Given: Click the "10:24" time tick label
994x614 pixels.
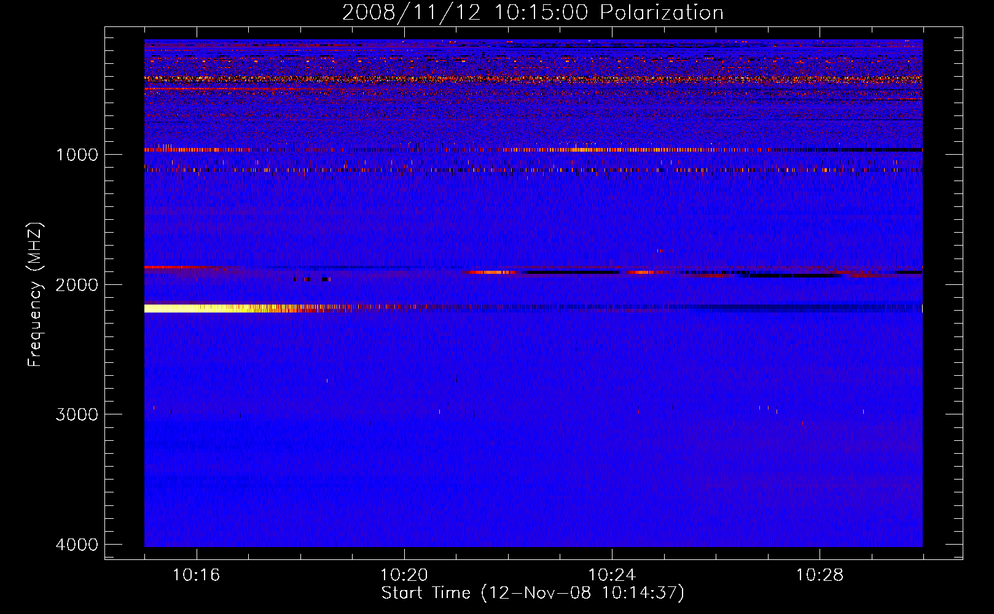Looking at the screenshot, I should [x=612, y=575].
